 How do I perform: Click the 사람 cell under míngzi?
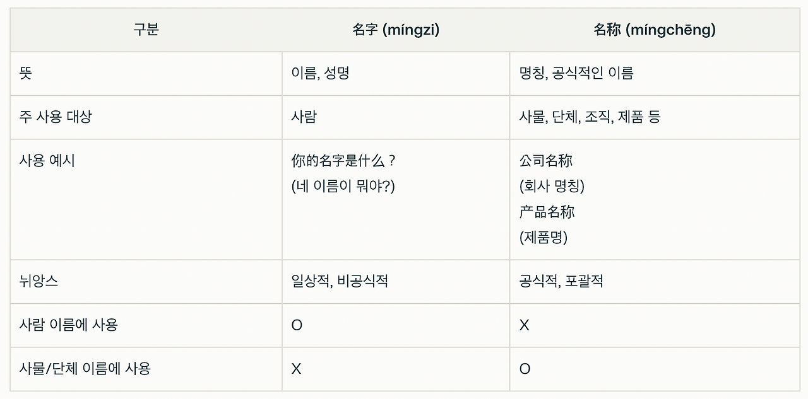(304, 117)
